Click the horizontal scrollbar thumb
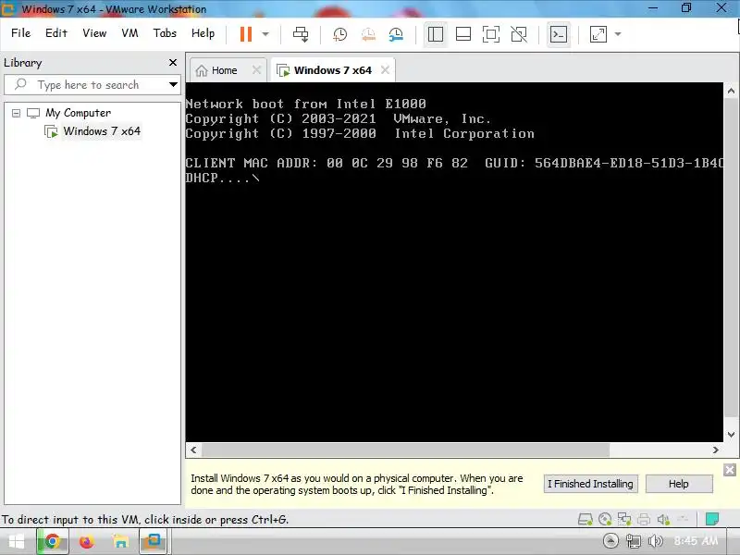Screen dimensions: 740x555 click(x=405, y=450)
